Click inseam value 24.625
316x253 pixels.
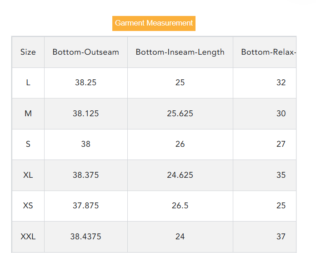click(x=180, y=175)
